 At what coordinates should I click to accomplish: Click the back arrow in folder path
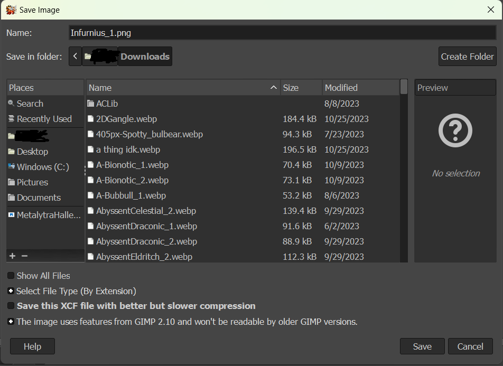pos(76,57)
